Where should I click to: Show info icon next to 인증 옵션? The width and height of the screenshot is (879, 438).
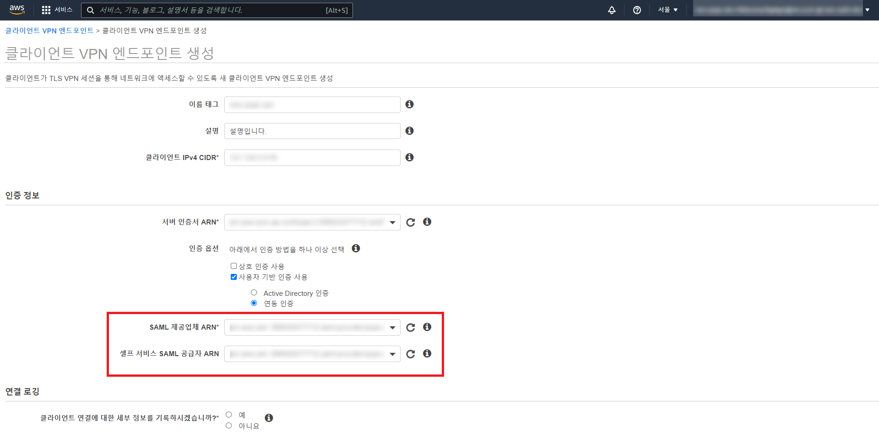click(356, 248)
